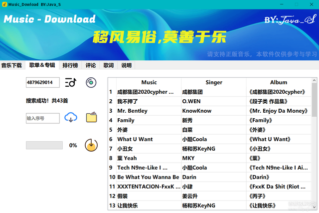Click the cloud download icon
The image size is (319, 213).
71,117
